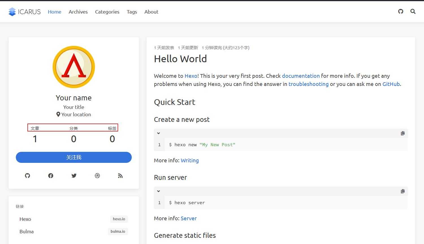Click the 'Your title' text
424x244 pixels.
(74, 107)
